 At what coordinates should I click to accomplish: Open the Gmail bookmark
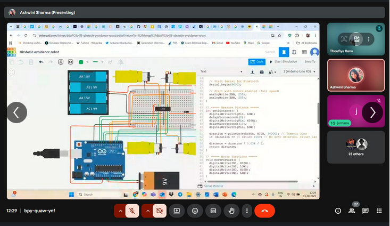(x=218, y=43)
